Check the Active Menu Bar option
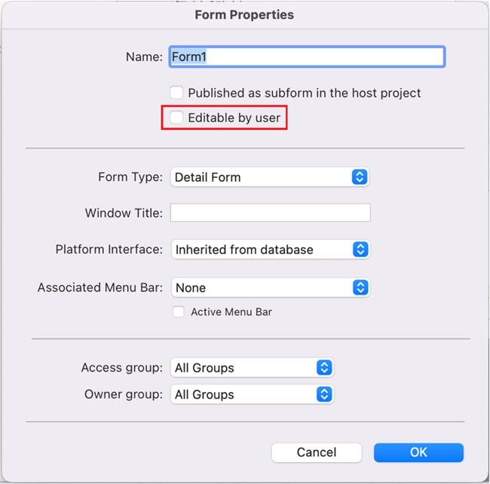Screen dimensions: 490x484 (179, 311)
